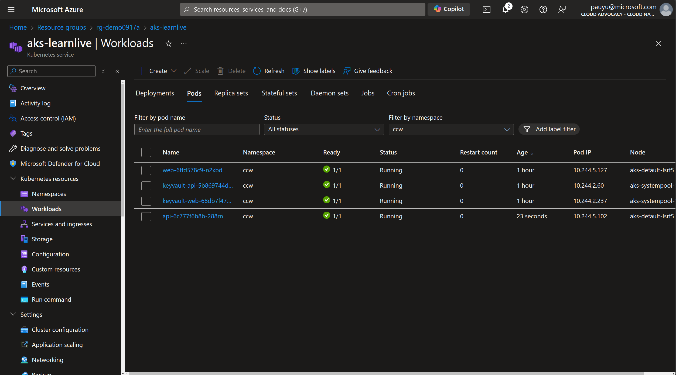Click the Overview sidebar icon
Viewport: 676px width, 375px height.
[13, 88]
